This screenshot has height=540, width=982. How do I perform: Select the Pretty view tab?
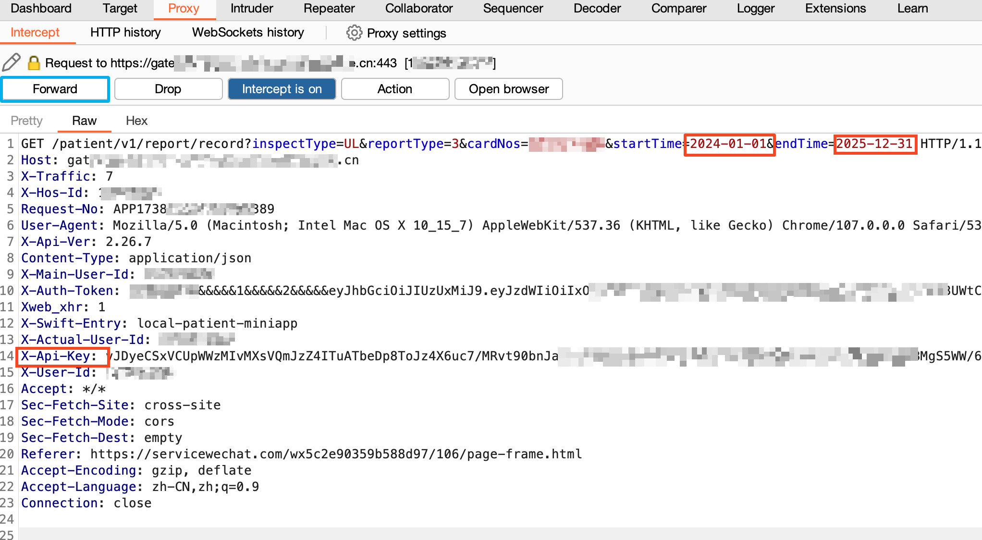coord(26,121)
